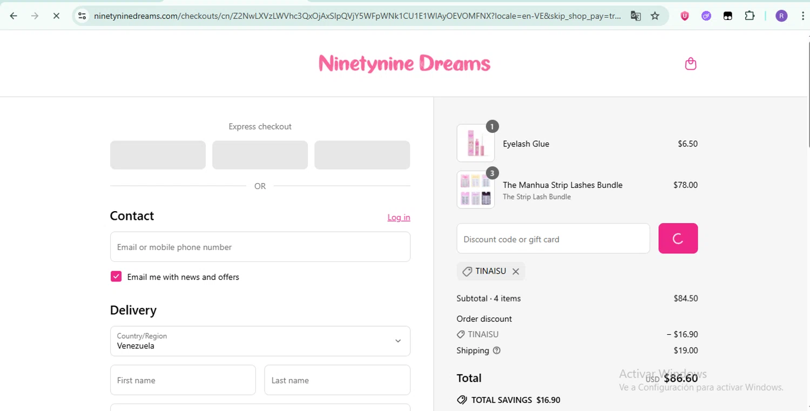Image resolution: width=810 pixels, height=411 pixels.
Task: Go back with browser back arrow
Action: 13,16
